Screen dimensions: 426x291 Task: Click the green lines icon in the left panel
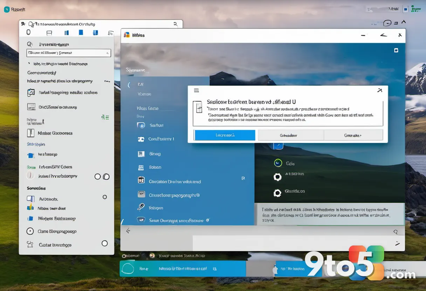click(x=105, y=117)
